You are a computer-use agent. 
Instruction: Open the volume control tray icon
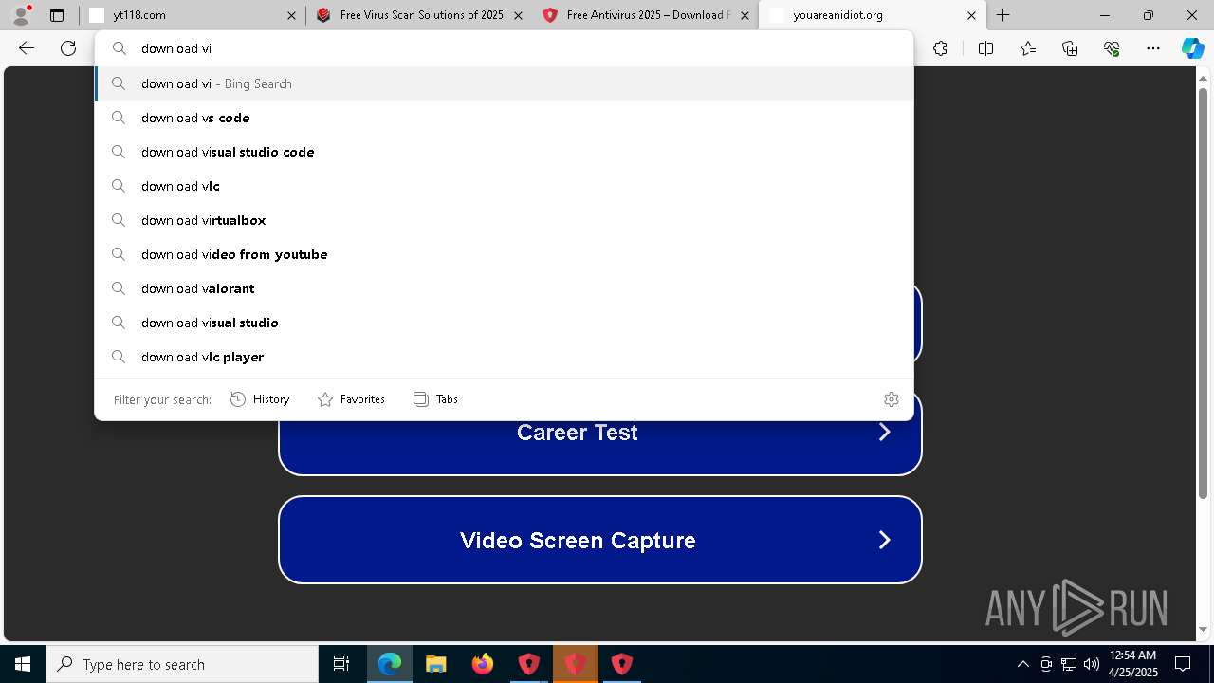[1092, 664]
